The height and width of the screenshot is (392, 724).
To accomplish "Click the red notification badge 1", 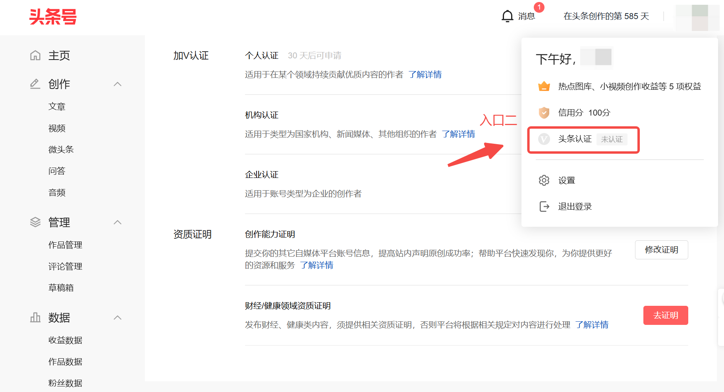I will [539, 7].
